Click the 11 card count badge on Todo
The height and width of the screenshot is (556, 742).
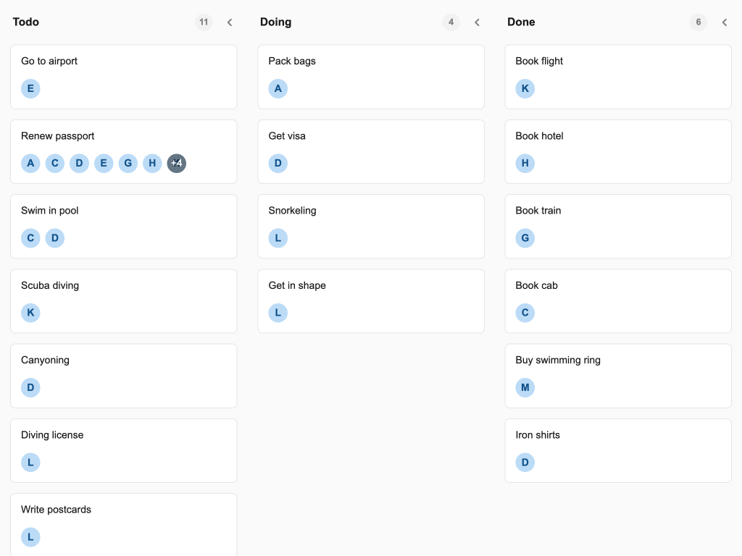pyautogui.click(x=204, y=22)
